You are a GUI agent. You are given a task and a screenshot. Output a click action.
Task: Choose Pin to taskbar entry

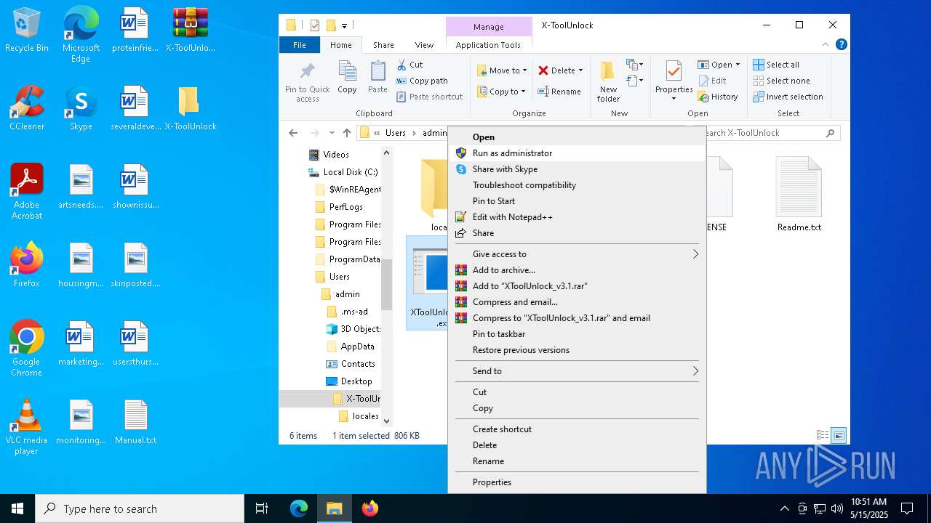pyautogui.click(x=576, y=334)
